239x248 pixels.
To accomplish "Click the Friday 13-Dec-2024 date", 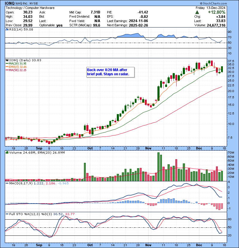I will pyautogui.click(x=210, y=8).
